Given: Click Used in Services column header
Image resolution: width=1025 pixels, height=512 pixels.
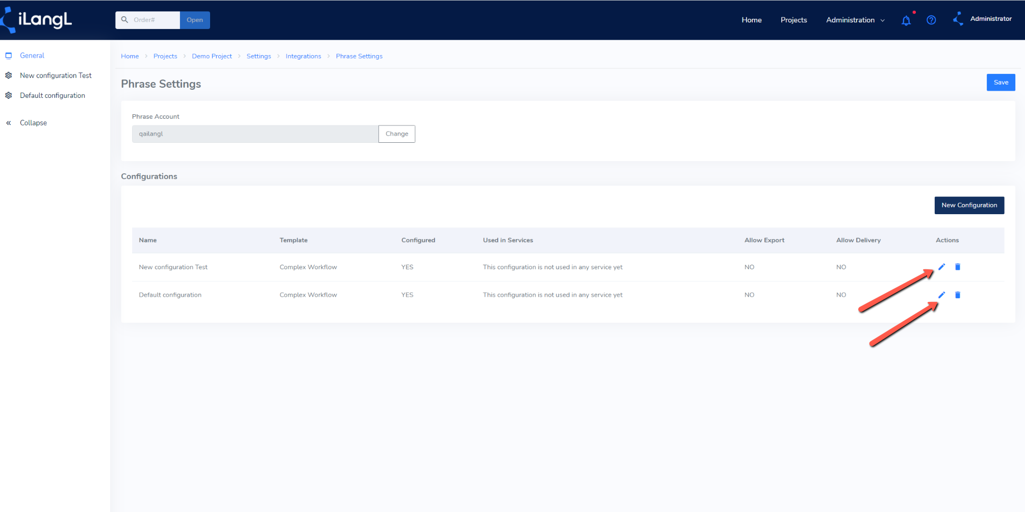Looking at the screenshot, I should [508, 240].
